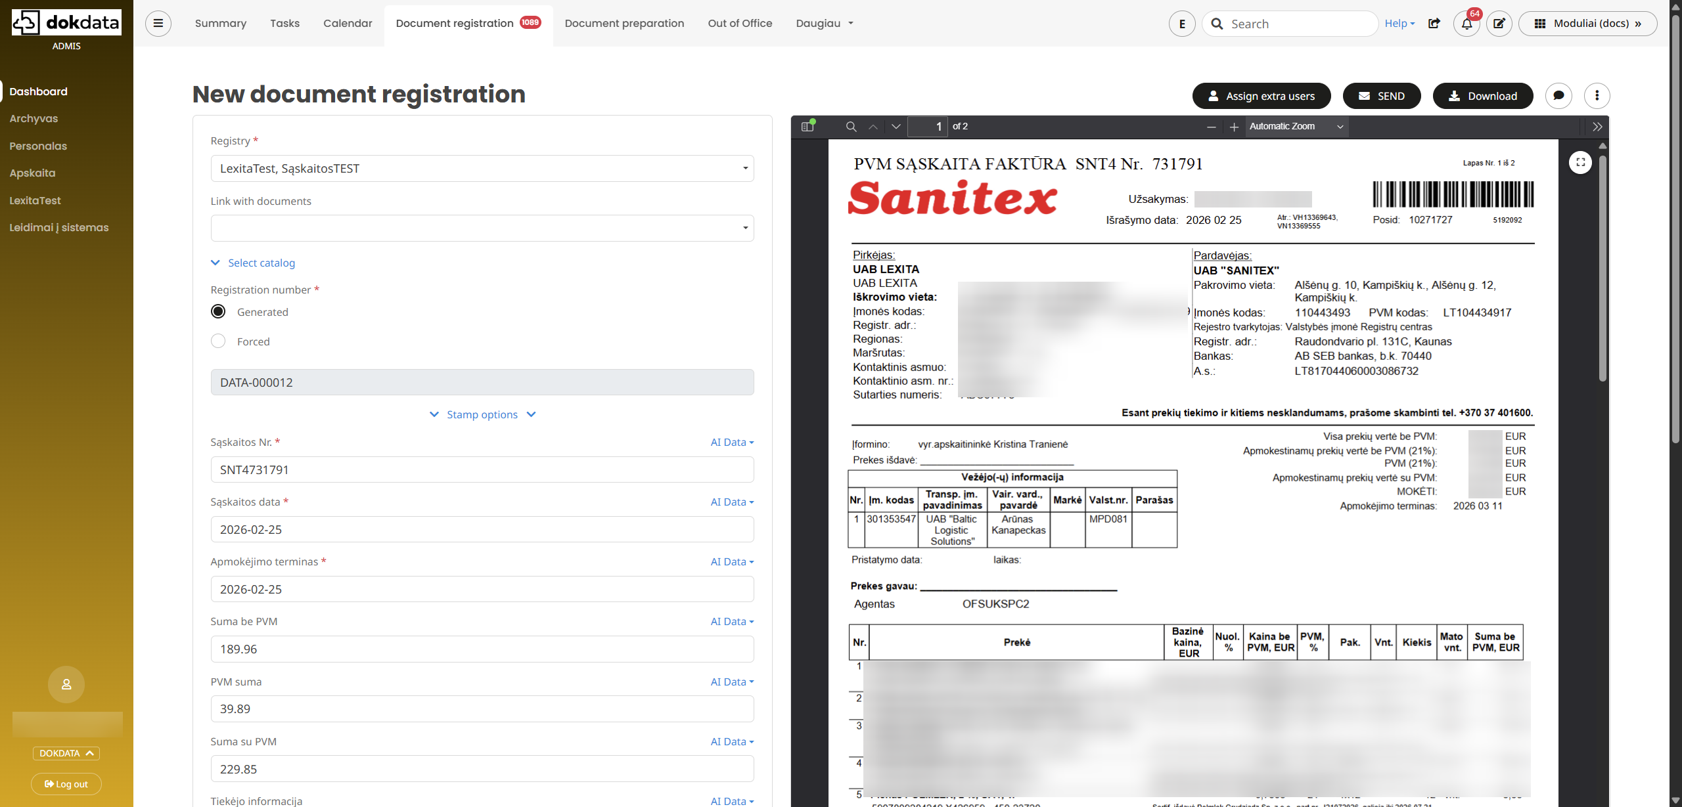Toggle the PDF viewer sidebar icon
Viewport: 1682px width, 807px height.
808,127
